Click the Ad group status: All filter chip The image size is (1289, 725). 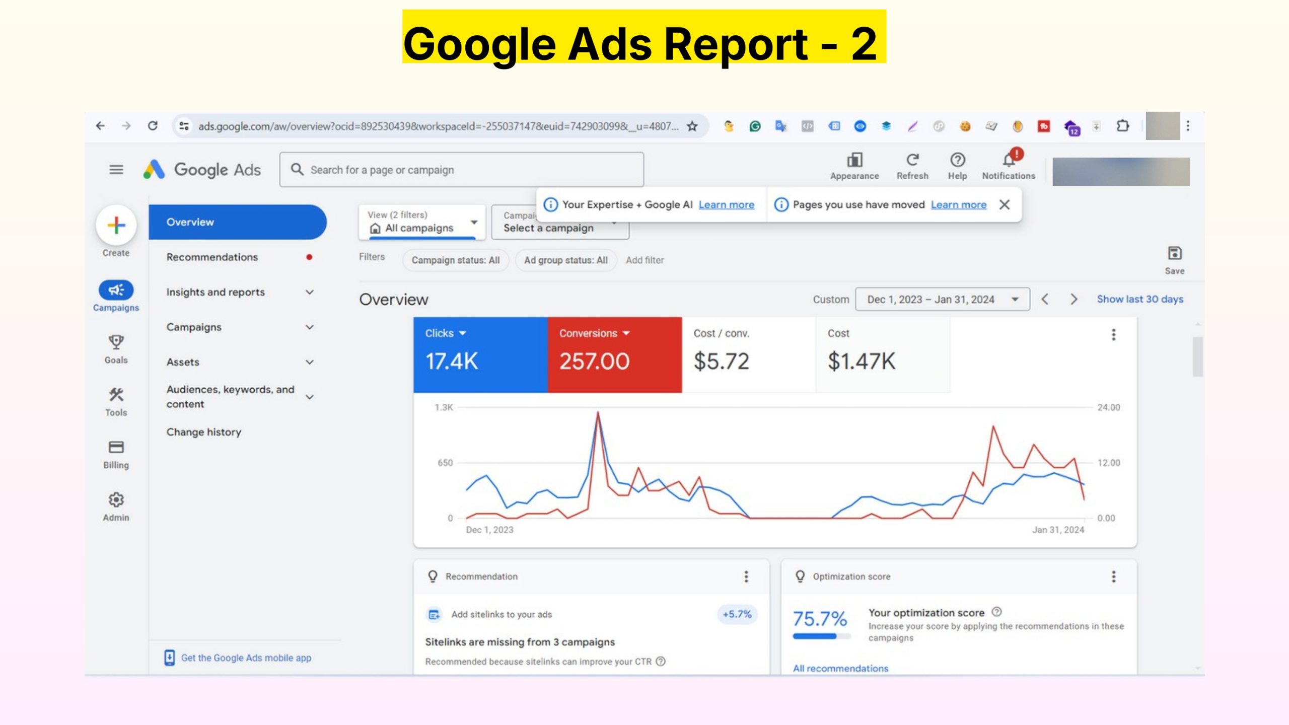point(566,260)
